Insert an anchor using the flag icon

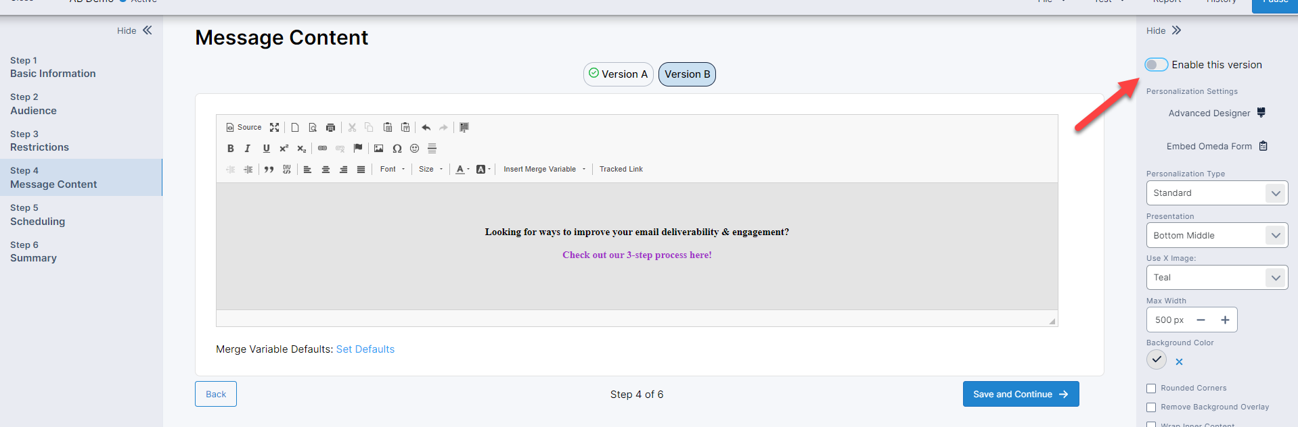[x=358, y=148]
